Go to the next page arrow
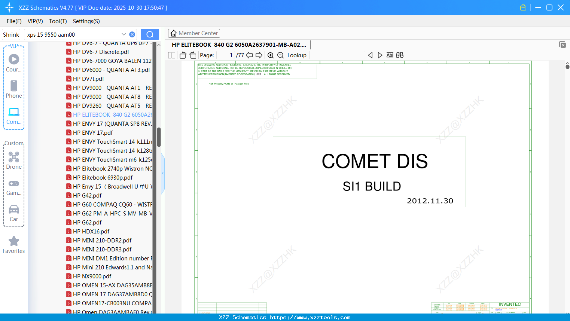 point(259,55)
